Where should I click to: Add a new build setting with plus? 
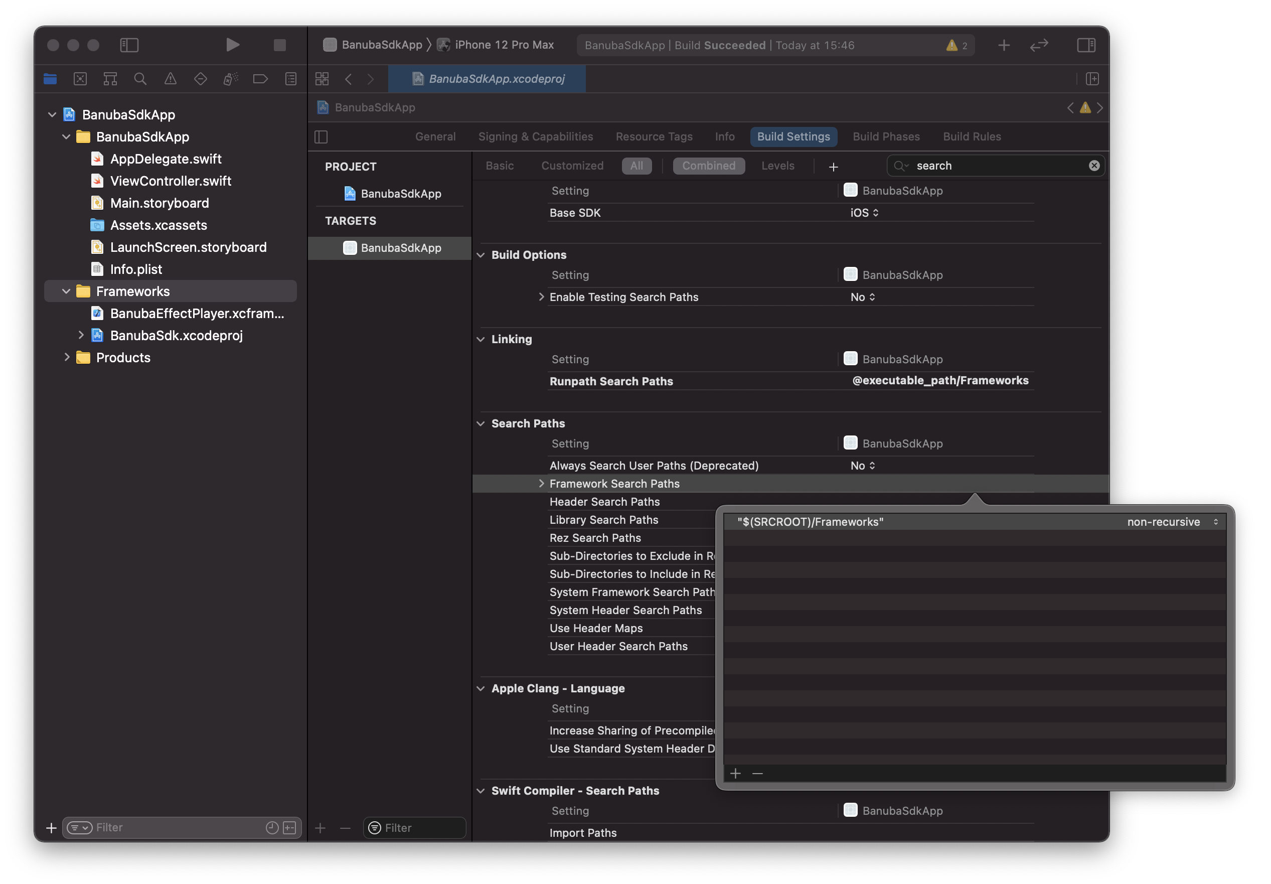click(x=833, y=166)
